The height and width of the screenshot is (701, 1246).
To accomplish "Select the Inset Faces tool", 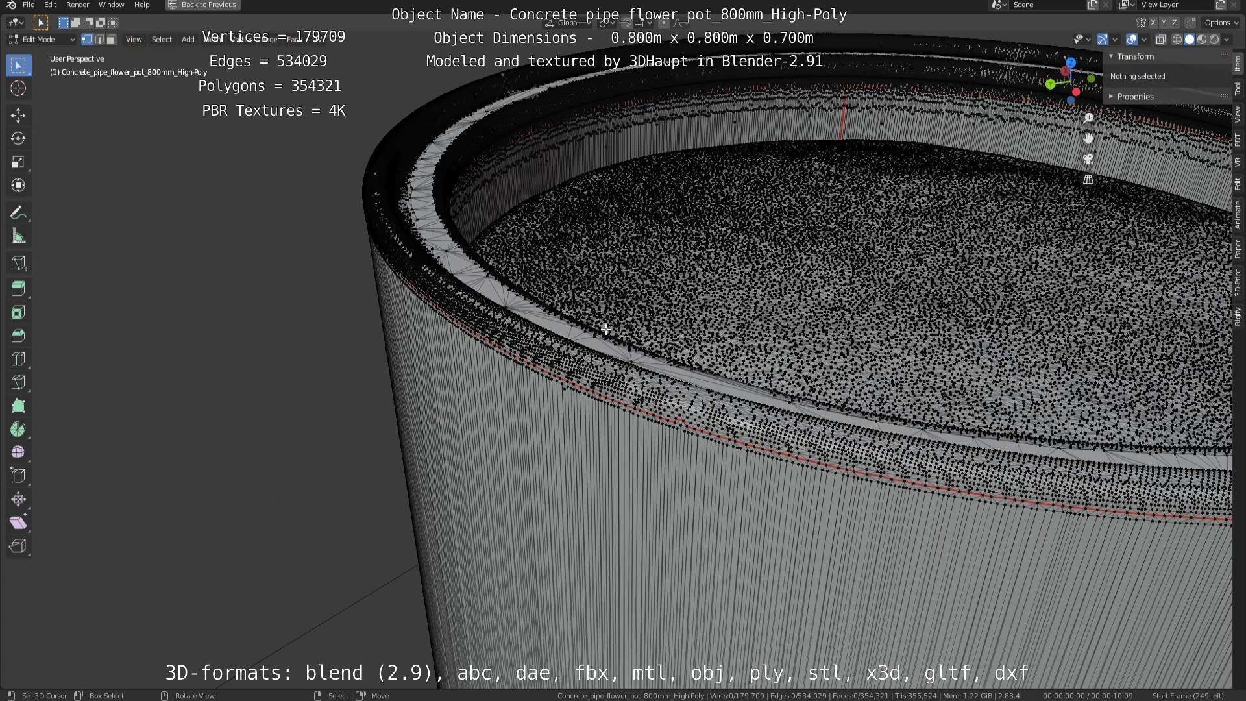I will (x=18, y=312).
